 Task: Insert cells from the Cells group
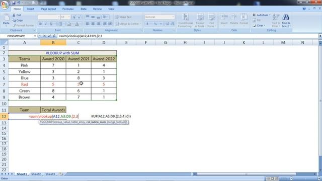(224, 21)
